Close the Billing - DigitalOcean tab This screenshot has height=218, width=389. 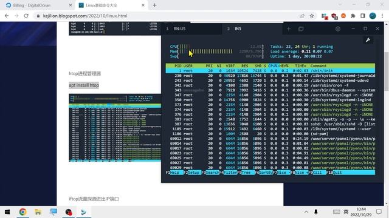71,5
